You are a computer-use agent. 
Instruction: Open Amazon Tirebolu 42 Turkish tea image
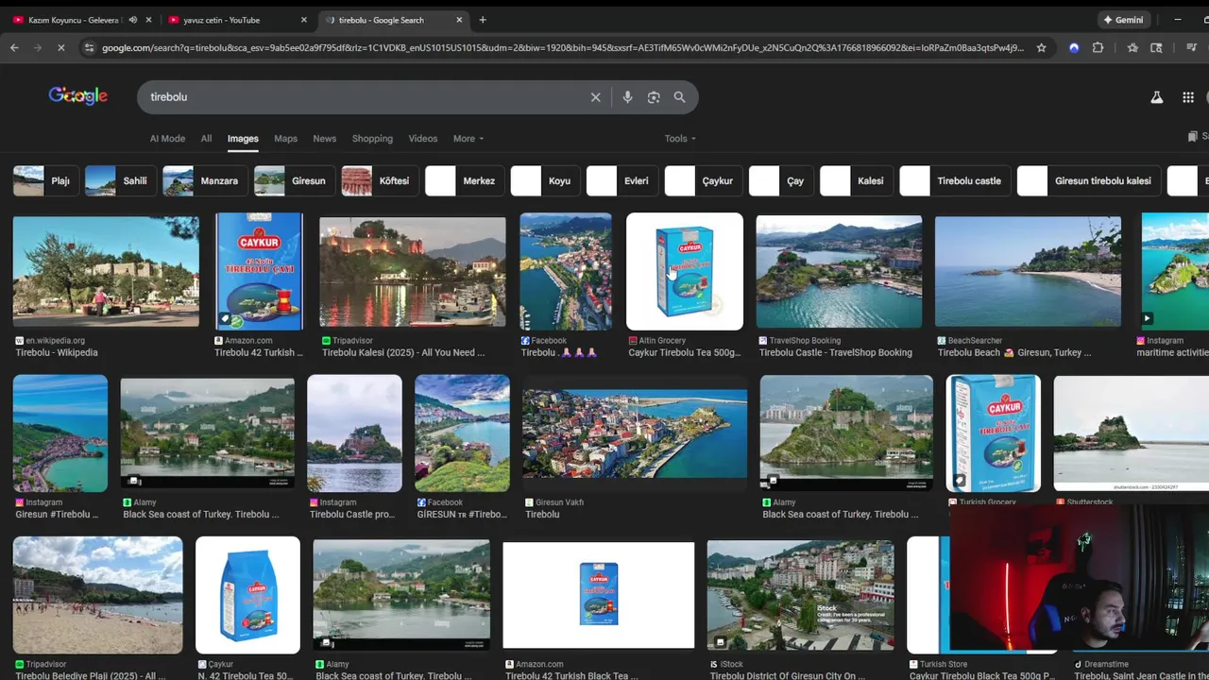click(259, 271)
